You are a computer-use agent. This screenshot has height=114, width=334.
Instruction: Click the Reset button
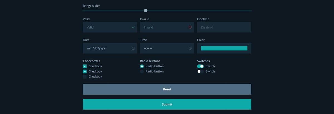tap(167, 89)
